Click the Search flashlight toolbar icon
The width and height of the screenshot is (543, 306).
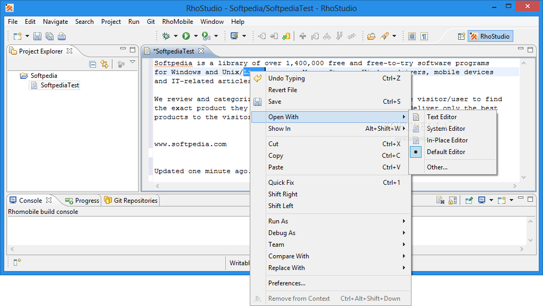pos(384,36)
